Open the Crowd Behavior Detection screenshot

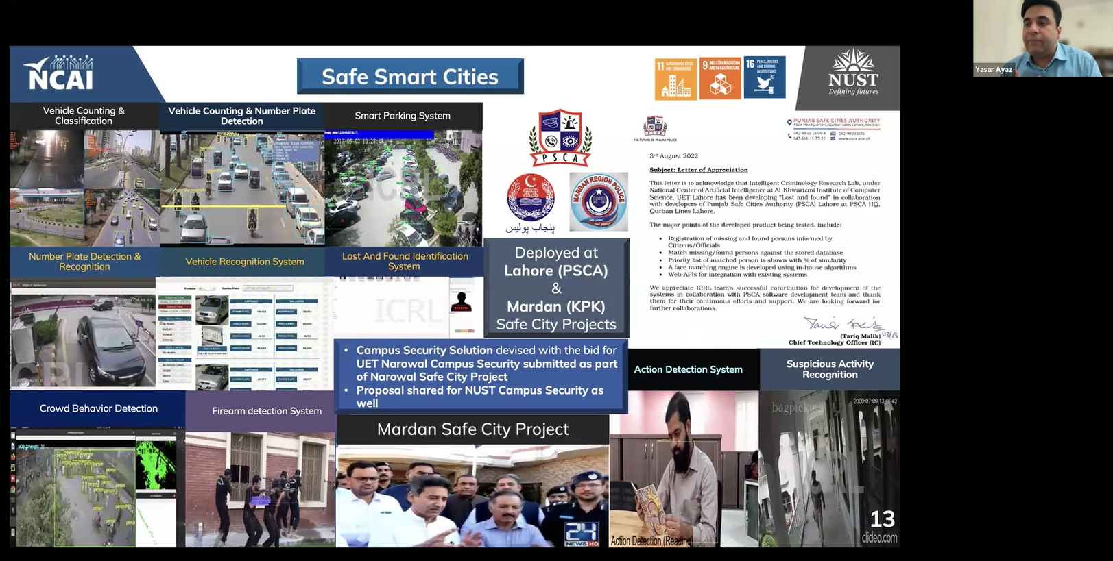(x=93, y=488)
